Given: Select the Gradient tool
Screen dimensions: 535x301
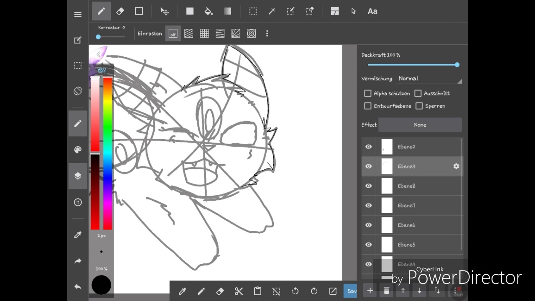Looking at the screenshot, I should click(x=227, y=11).
